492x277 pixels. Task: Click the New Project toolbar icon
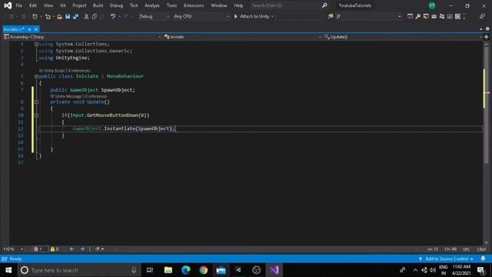pyautogui.click(x=35, y=16)
